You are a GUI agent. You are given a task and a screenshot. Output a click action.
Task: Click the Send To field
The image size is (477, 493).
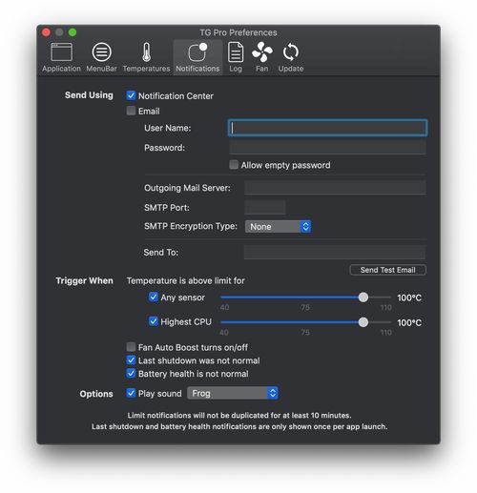[335, 252]
